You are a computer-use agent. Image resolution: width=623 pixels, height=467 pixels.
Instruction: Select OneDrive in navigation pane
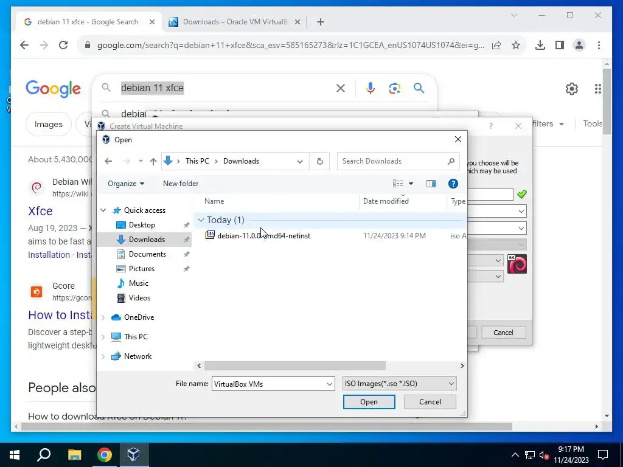coord(139,317)
